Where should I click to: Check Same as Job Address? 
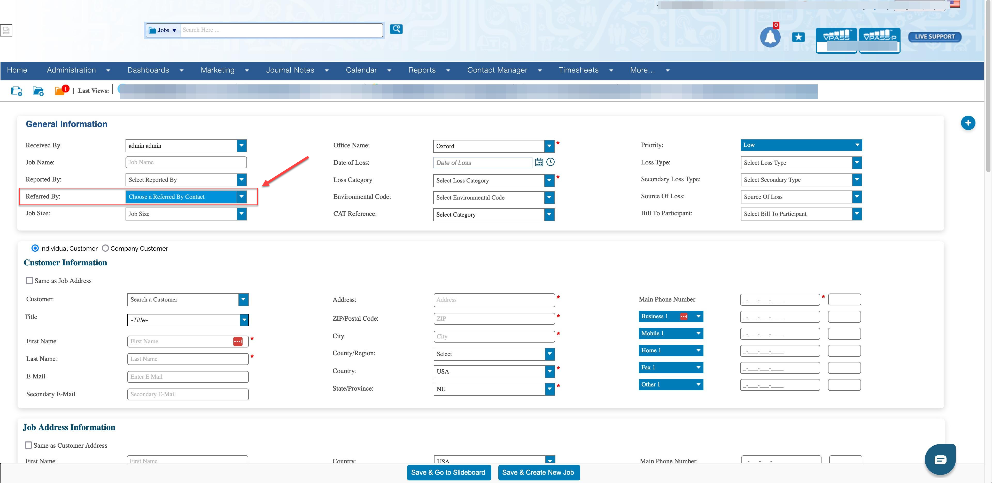pyautogui.click(x=29, y=281)
